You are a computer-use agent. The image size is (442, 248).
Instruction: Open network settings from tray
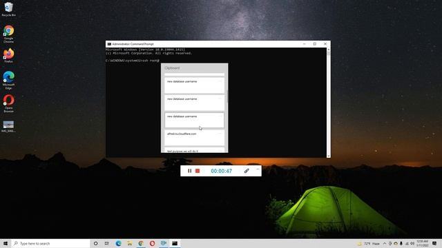point(407,243)
